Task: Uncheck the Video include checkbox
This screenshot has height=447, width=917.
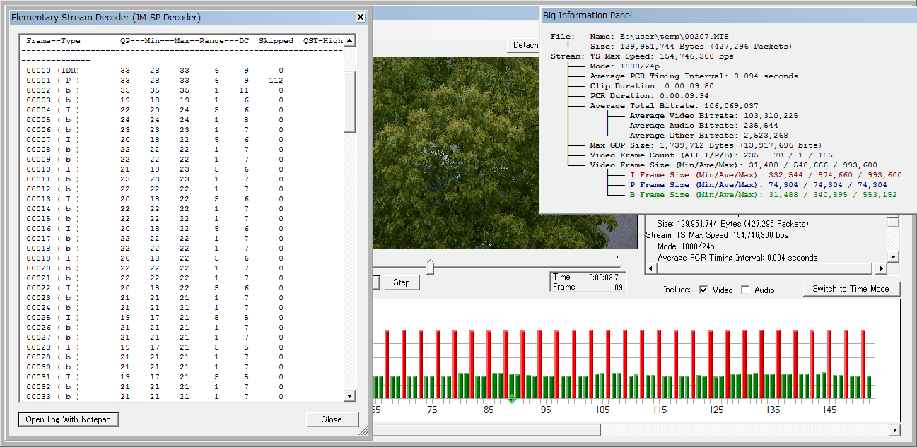Action: [x=703, y=290]
